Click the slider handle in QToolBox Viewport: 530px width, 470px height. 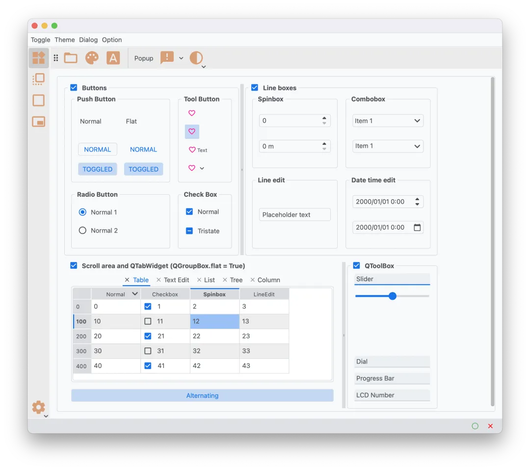[393, 296]
